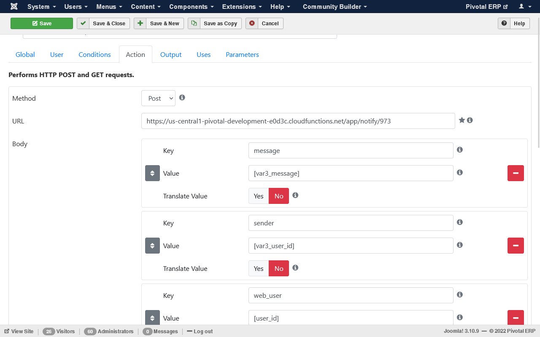Set message Translate Value to Yes
This screenshot has height=337, width=540.
(x=259, y=196)
